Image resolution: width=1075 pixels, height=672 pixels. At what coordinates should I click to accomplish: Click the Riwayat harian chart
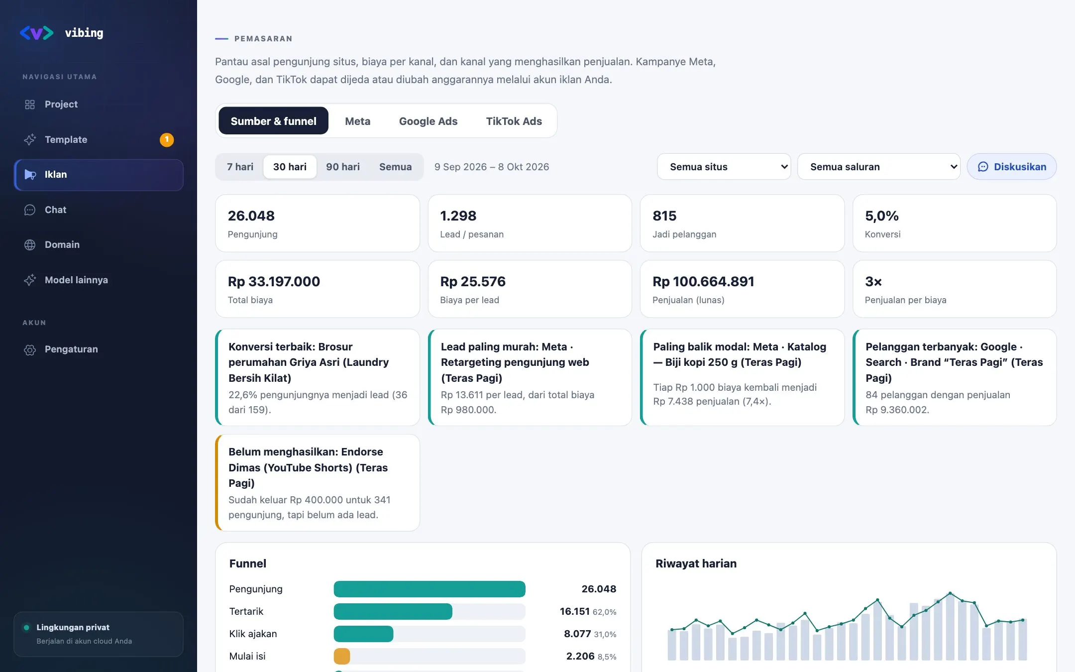click(848, 626)
